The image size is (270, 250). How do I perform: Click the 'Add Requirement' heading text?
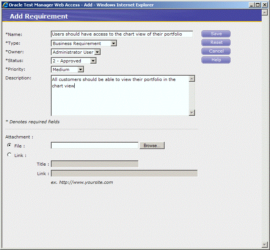[39, 16]
